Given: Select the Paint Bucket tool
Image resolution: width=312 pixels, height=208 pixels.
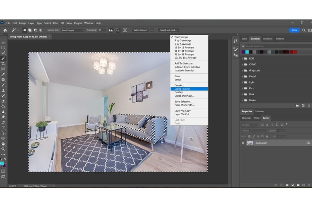Looking at the screenshot, I should (x=3, y=106).
